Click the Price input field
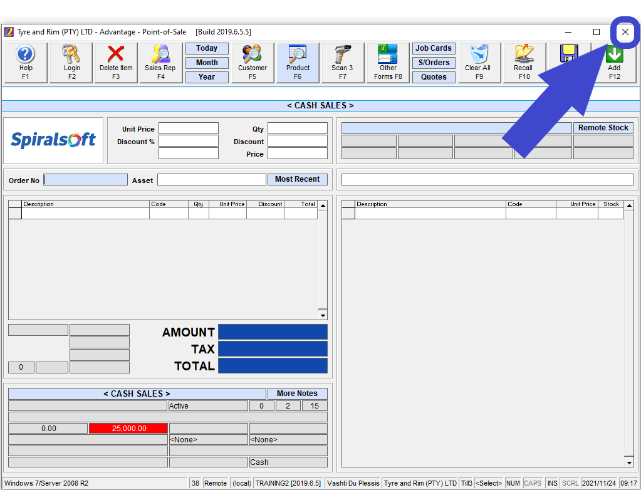The image size is (641, 490). pos(298,154)
